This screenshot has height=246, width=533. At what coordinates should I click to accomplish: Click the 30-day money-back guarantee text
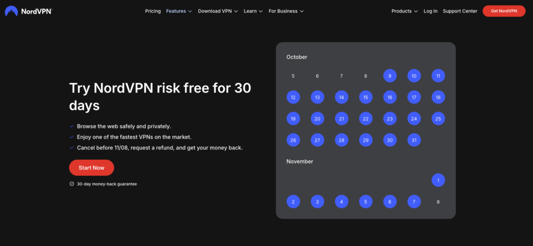coord(107,184)
